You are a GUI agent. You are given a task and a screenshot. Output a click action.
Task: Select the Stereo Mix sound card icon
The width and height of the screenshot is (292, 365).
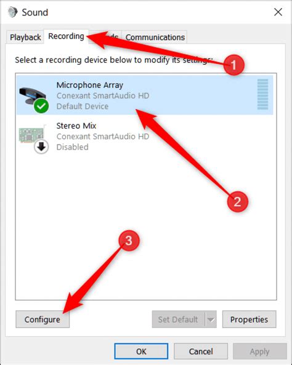[x=31, y=134]
